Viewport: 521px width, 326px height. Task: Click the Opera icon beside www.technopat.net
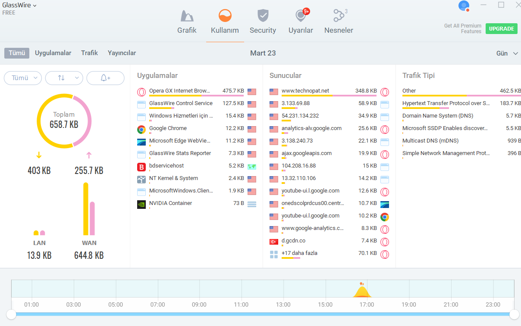(385, 92)
